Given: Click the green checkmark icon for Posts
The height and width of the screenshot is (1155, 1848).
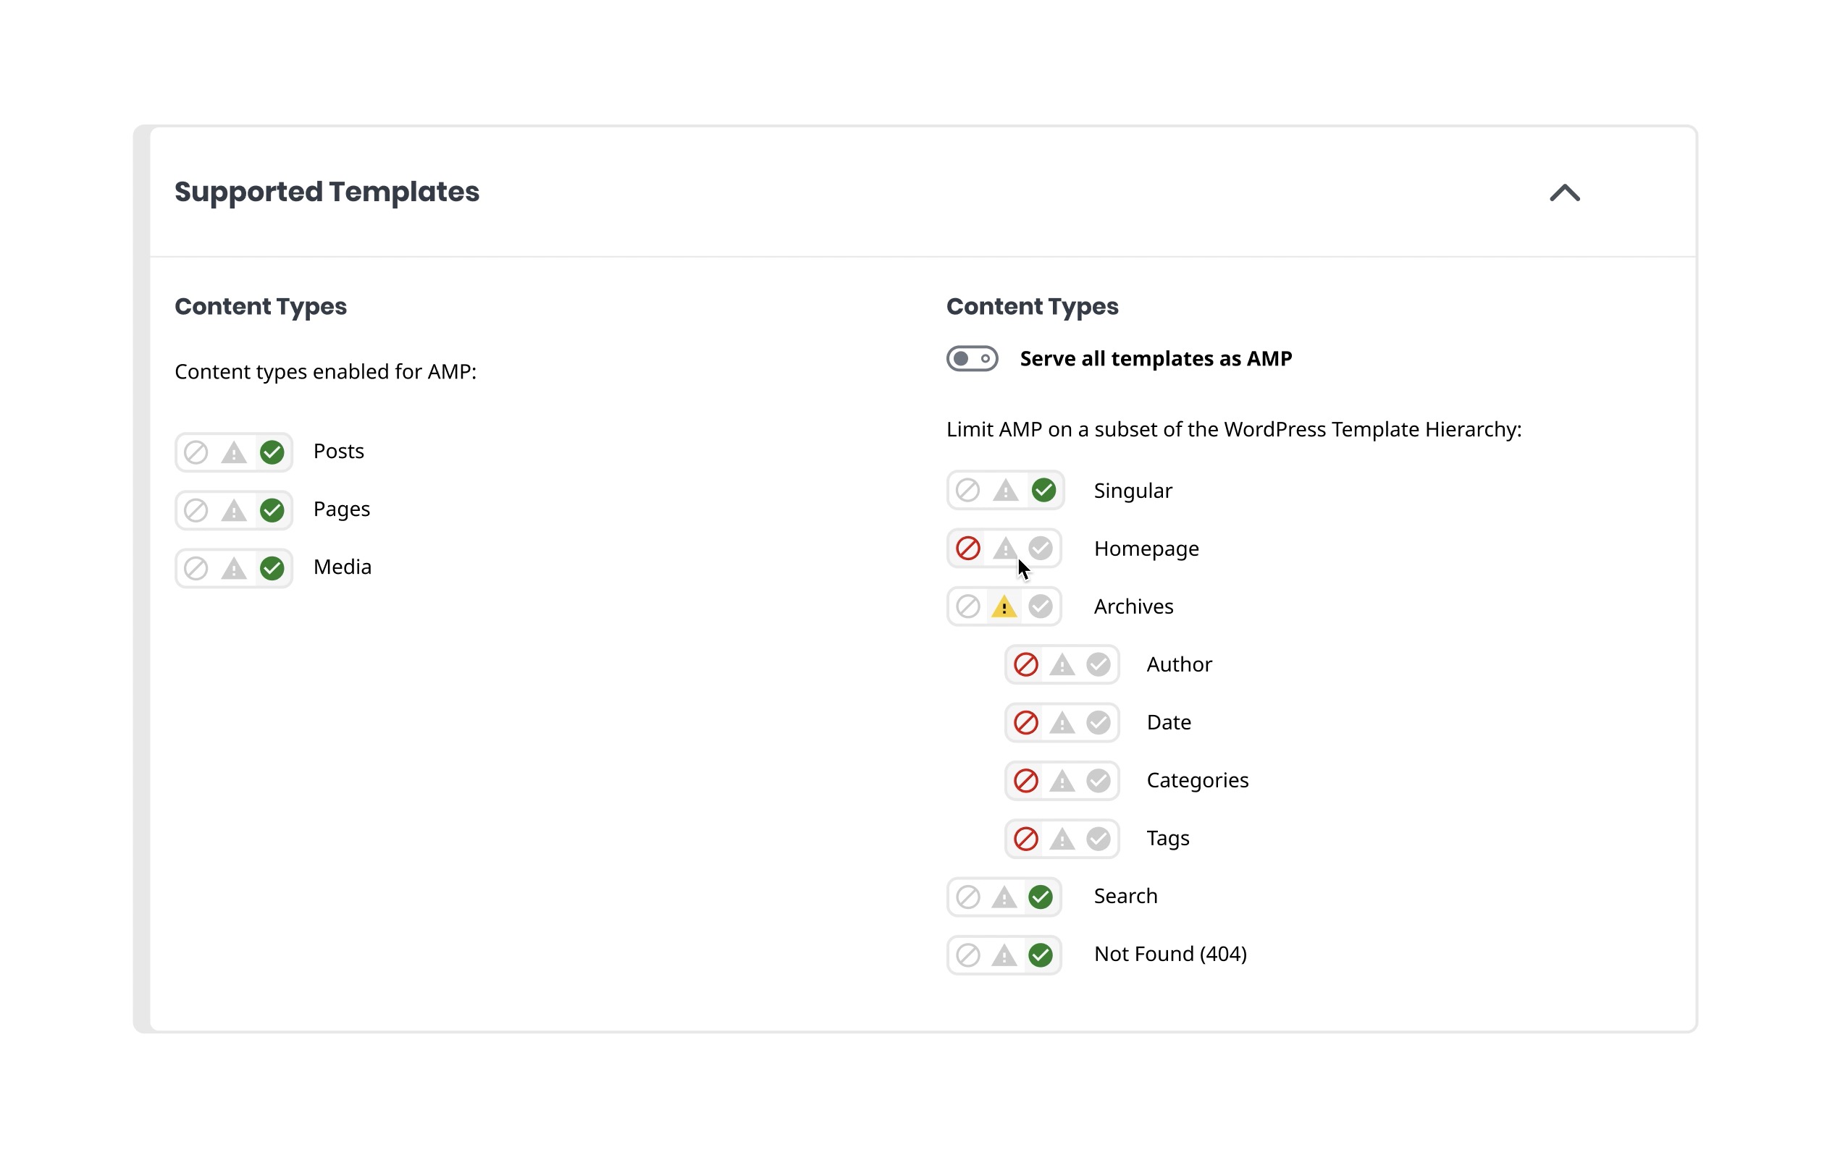Looking at the screenshot, I should tap(272, 452).
